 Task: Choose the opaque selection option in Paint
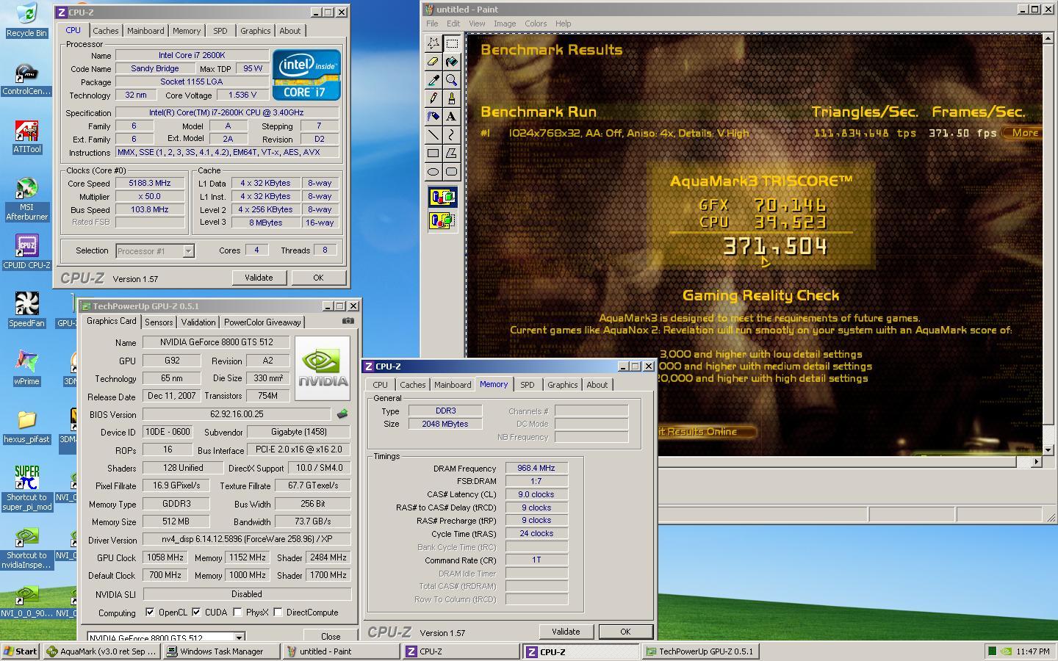442,197
